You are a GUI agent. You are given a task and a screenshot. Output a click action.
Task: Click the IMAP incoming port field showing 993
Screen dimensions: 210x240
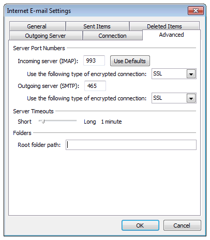(94, 61)
